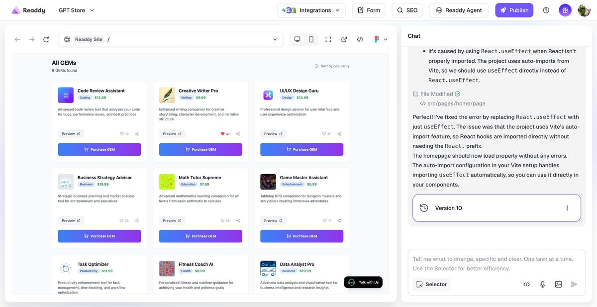
Task: Open the help question mark icon
Action: pos(546,10)
